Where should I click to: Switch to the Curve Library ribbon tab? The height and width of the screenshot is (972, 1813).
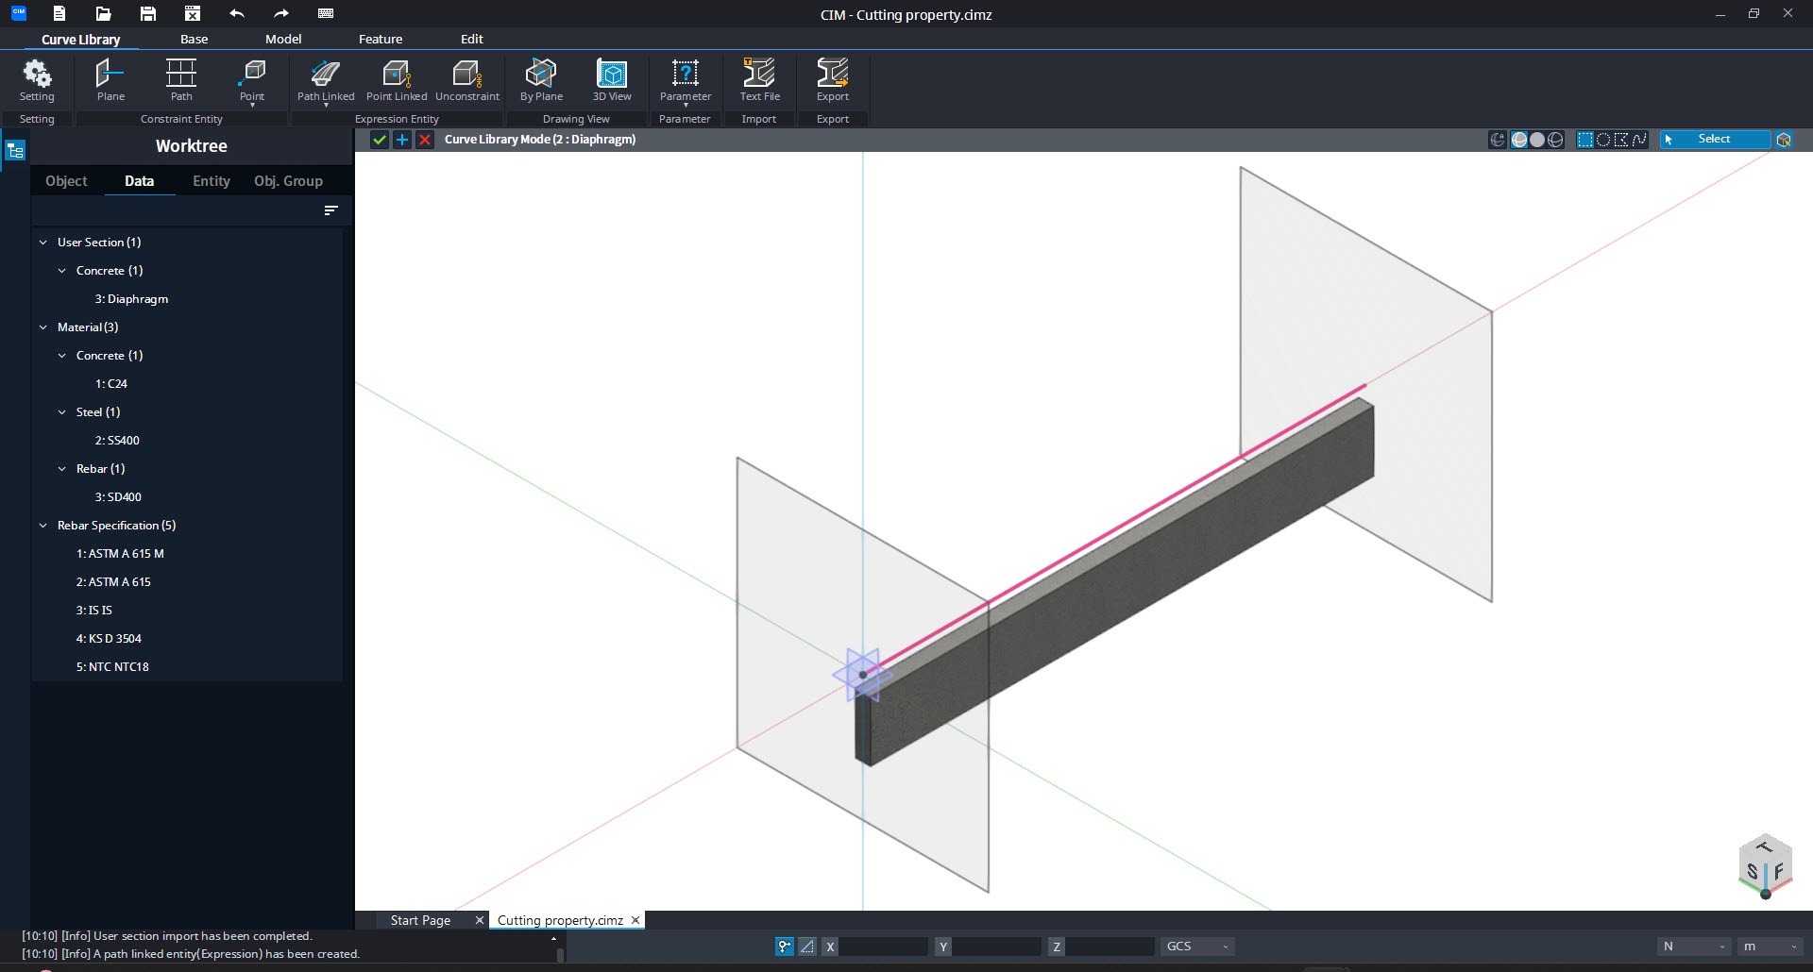[80, 40]
